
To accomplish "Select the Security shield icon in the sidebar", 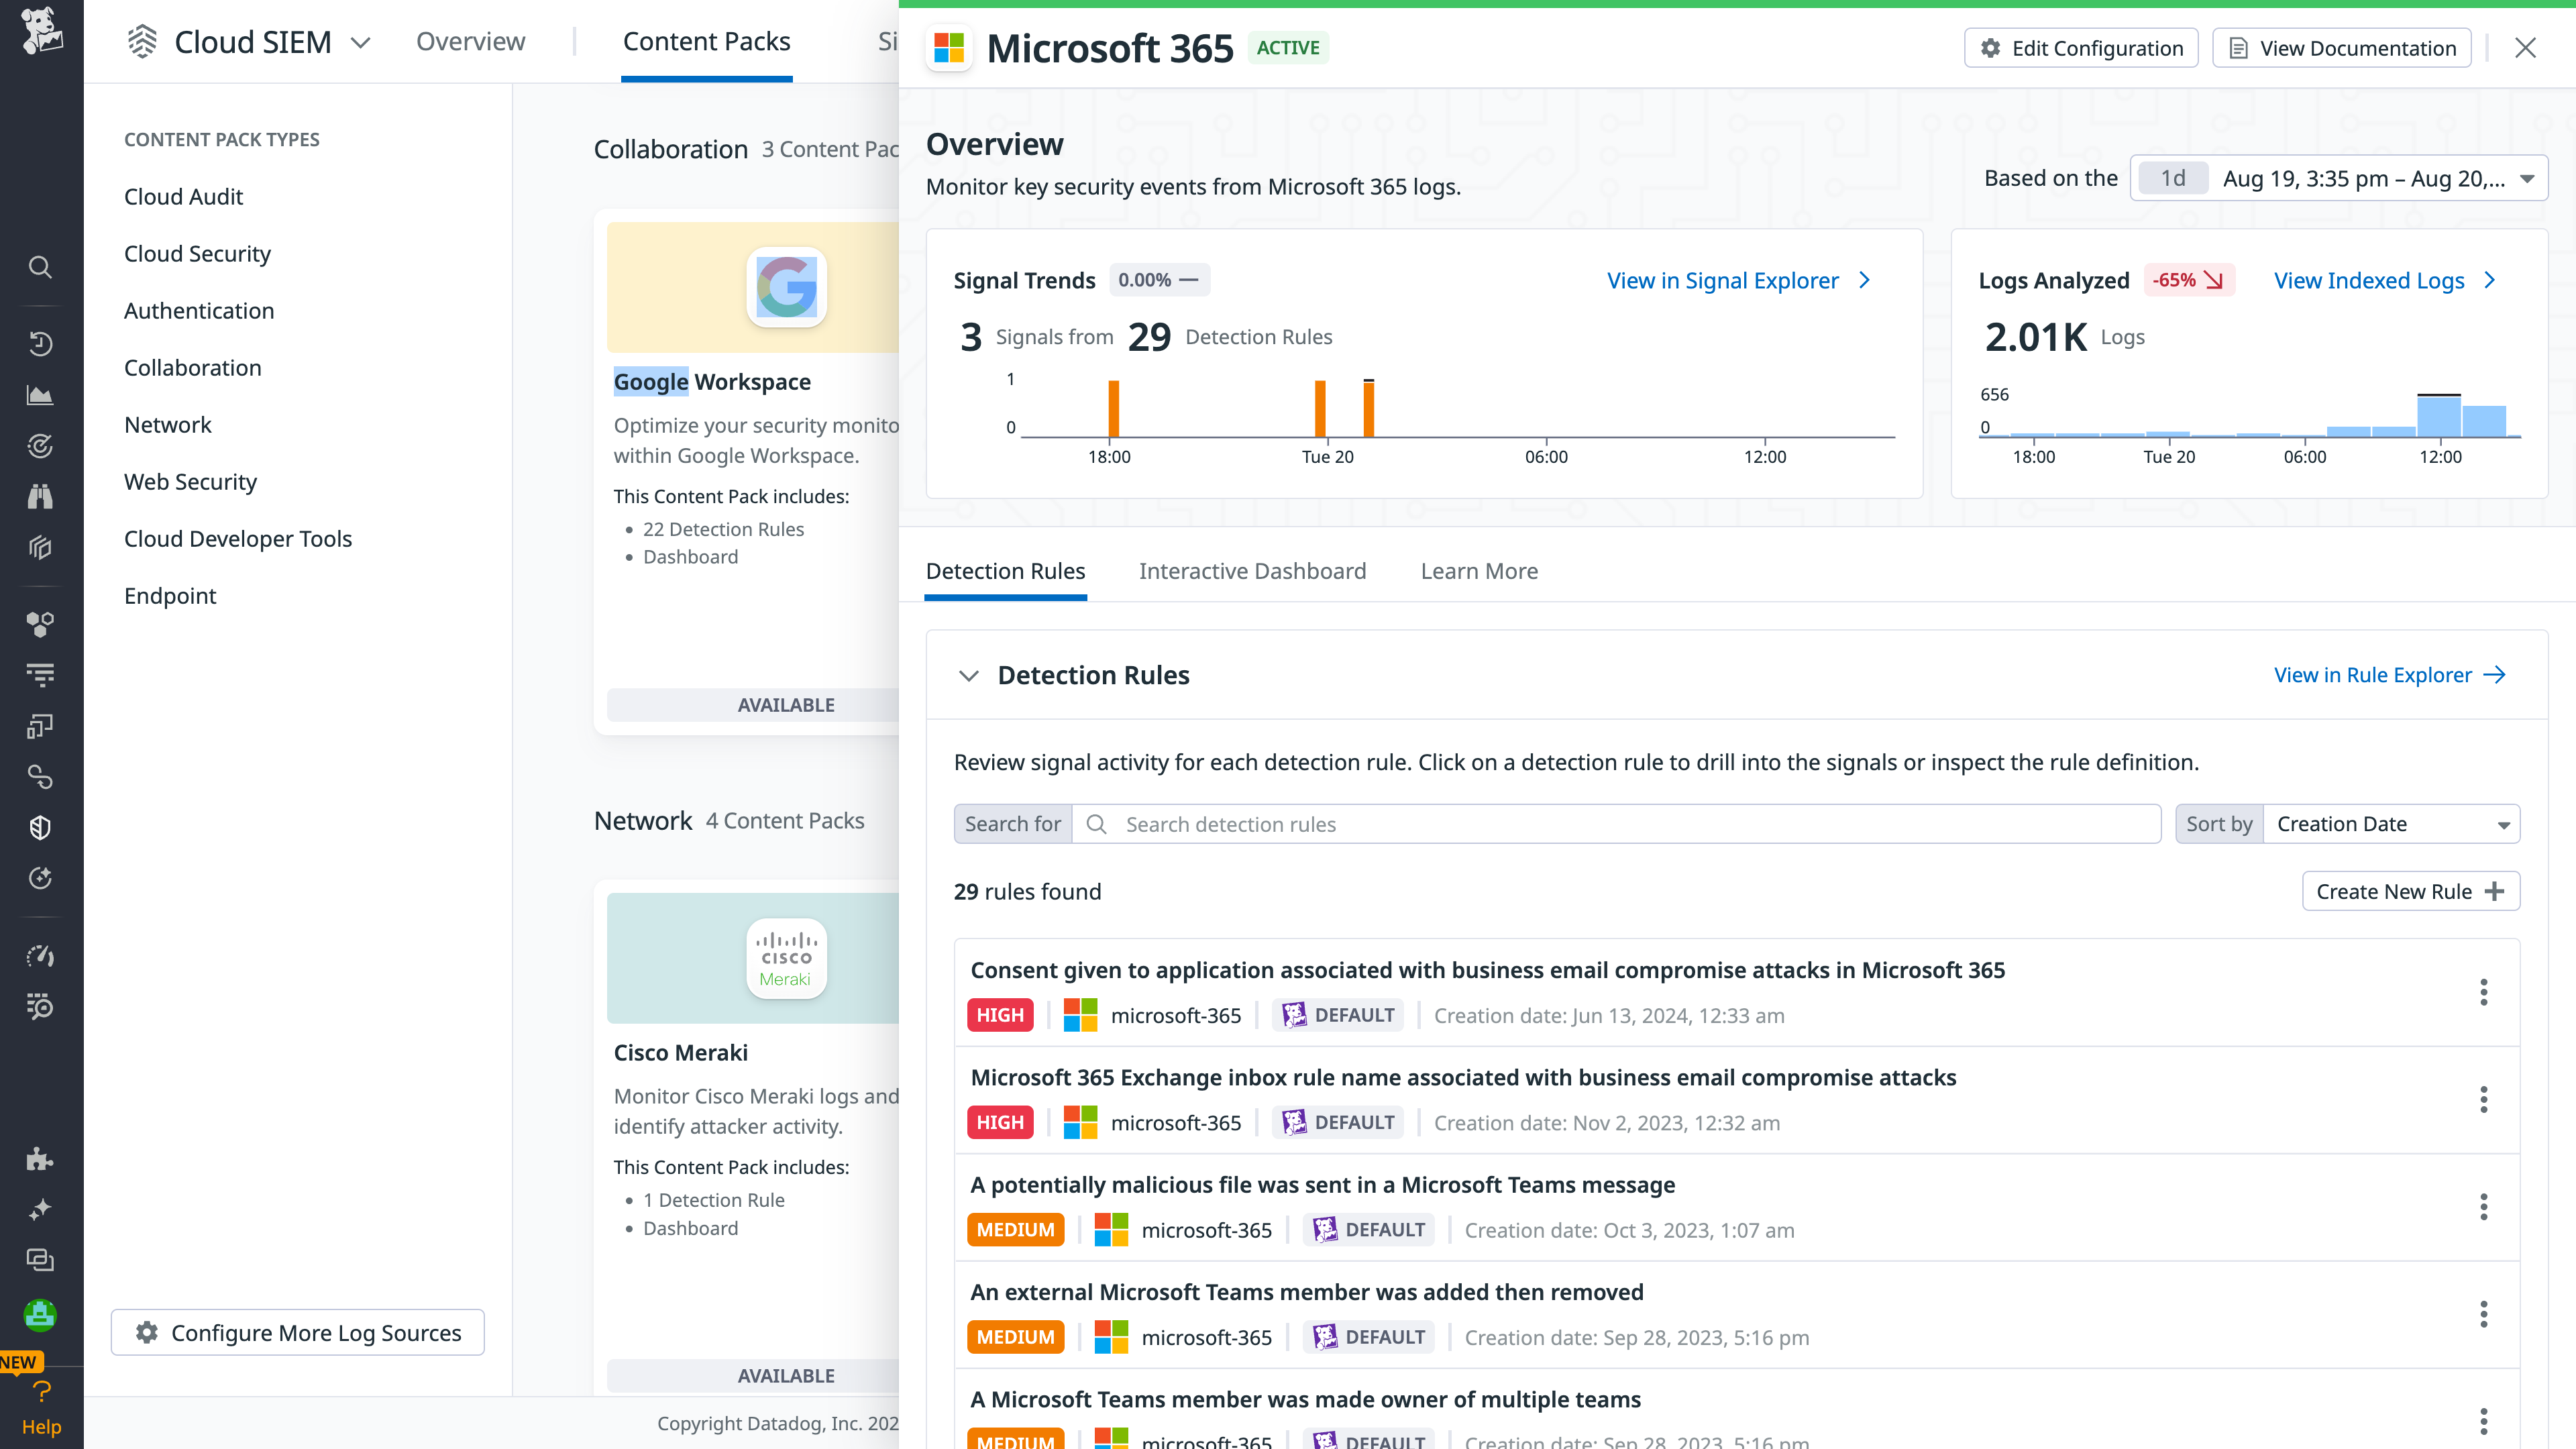I will point(40,827).
